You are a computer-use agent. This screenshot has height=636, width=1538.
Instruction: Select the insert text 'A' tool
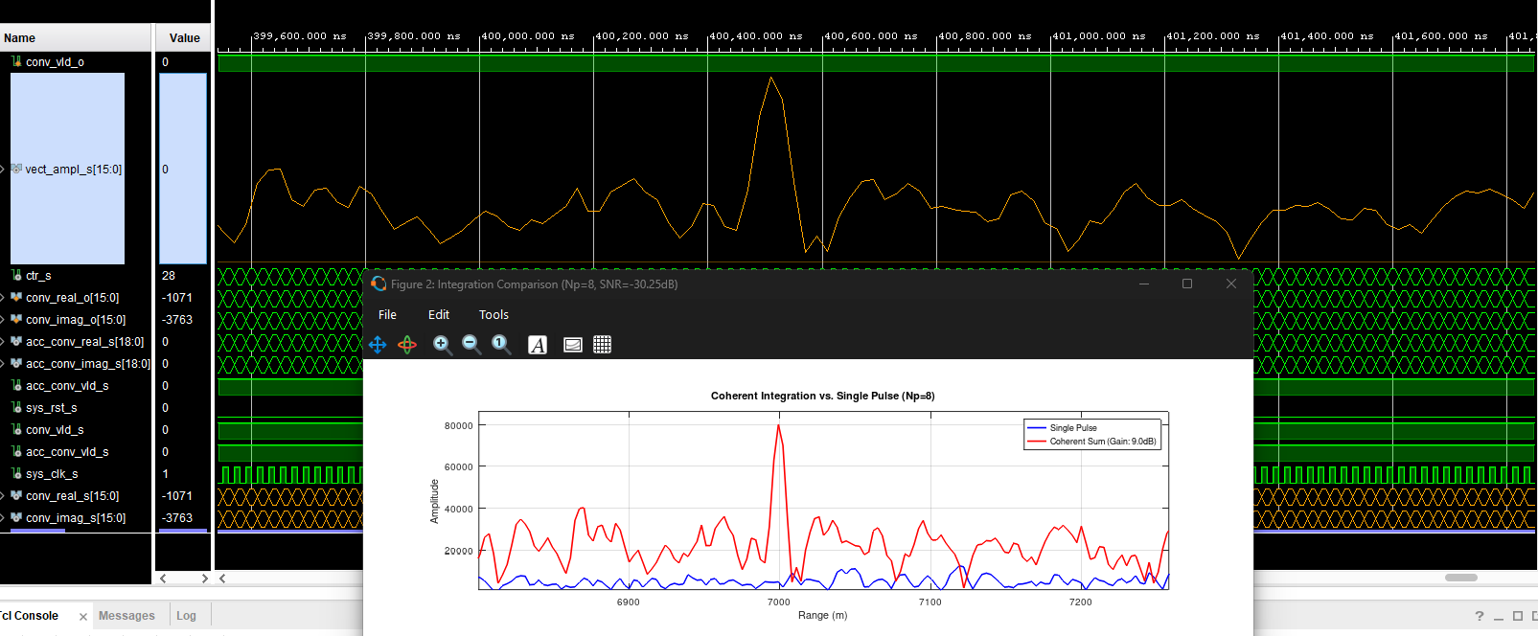[x=538, y=345]
